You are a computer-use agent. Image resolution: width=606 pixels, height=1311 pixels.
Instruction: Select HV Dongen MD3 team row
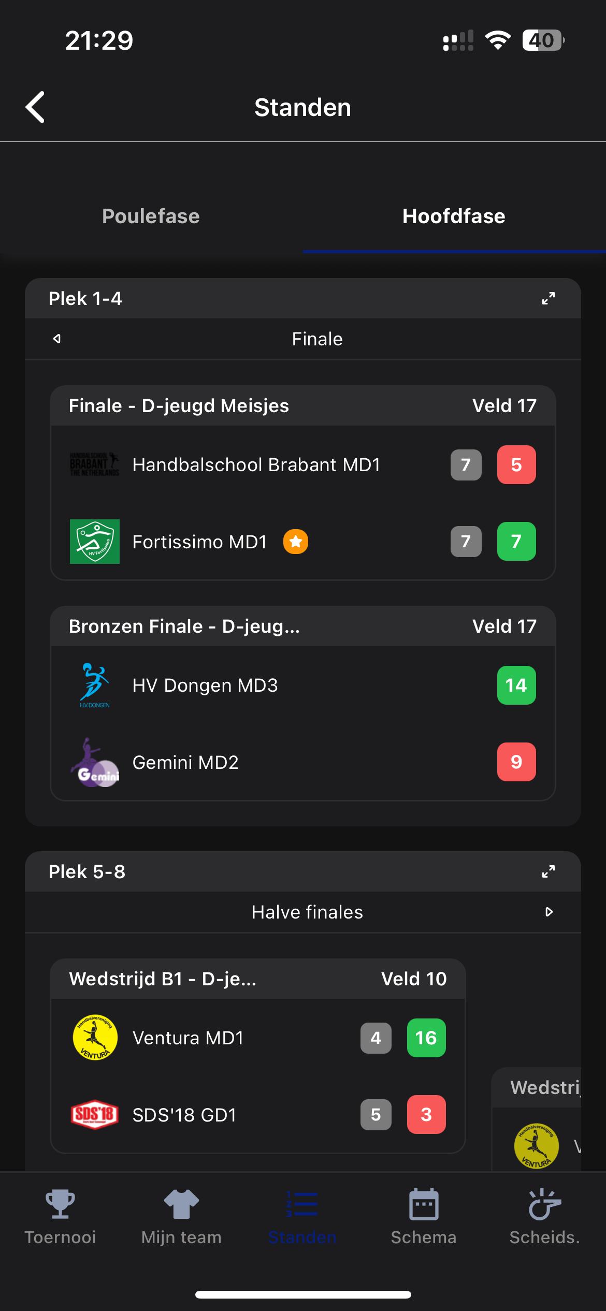(303, 685)
